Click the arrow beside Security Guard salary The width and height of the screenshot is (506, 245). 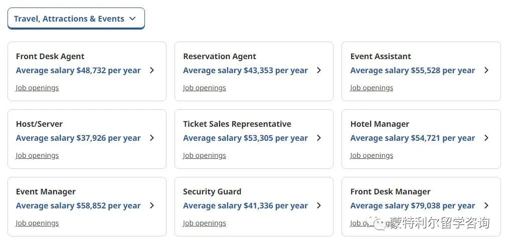[x=319, y=206]
